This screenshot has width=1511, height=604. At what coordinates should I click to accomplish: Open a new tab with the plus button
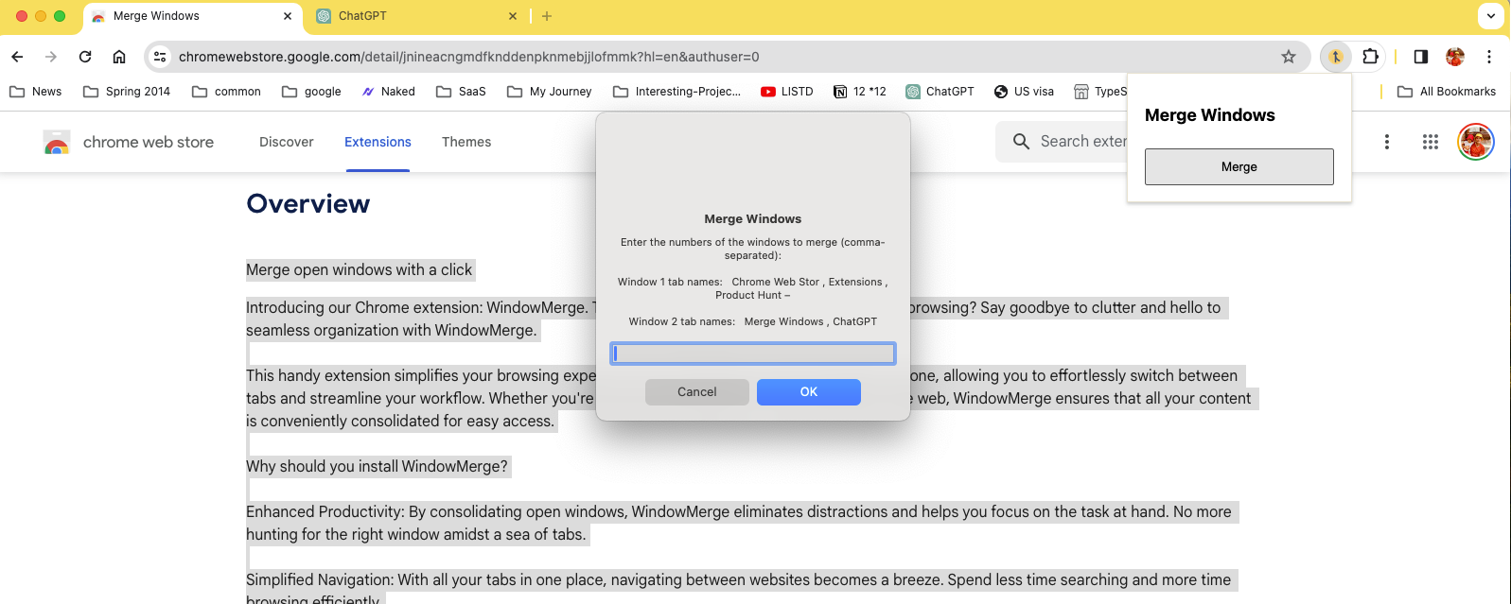tap(547, 16)
